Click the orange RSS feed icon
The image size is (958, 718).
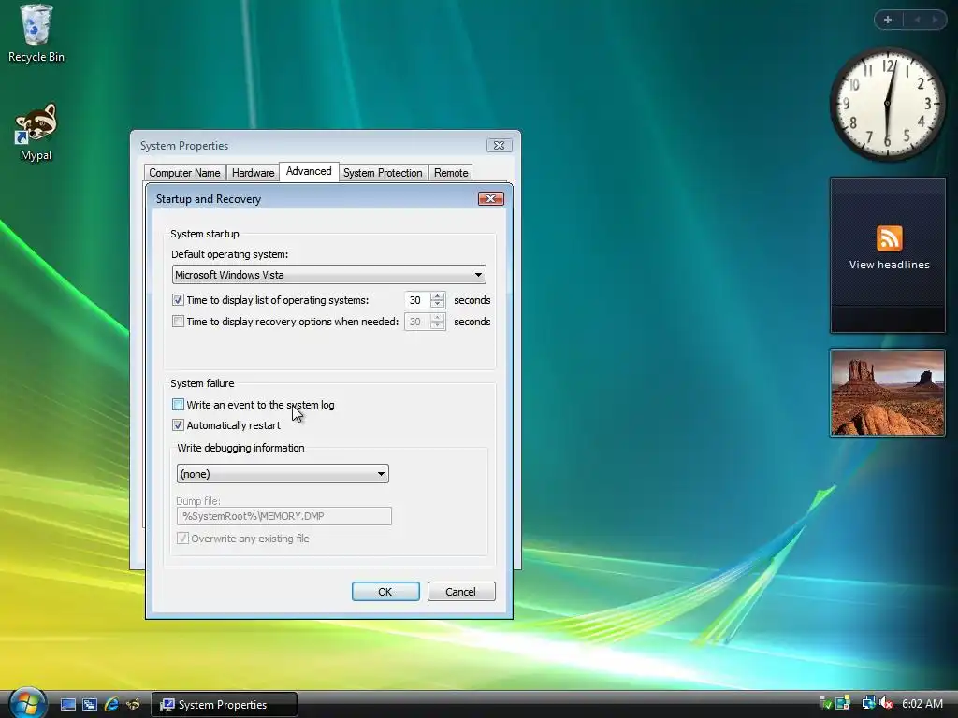pyautogui.click(x=889, y=238)
